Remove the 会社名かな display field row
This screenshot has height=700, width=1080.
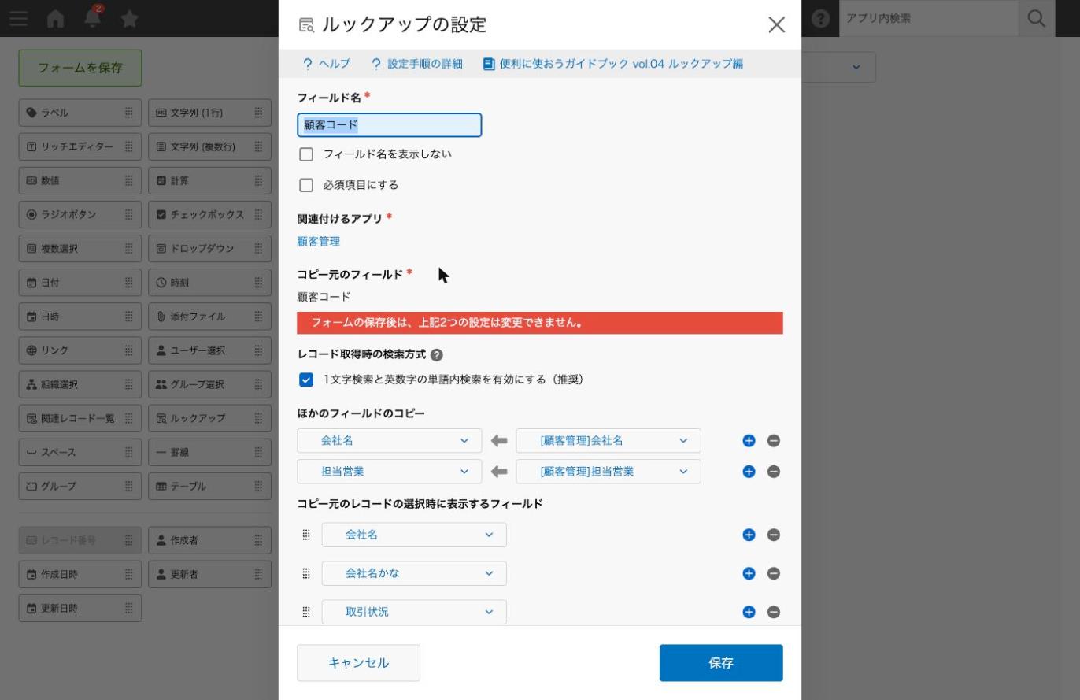tap(774, 573)
